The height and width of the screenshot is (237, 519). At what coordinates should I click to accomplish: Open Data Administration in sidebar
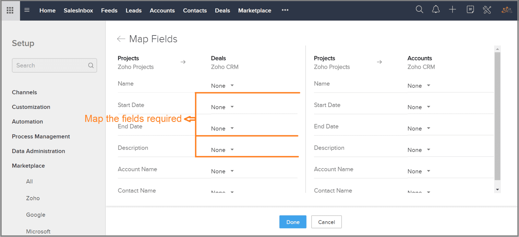coord(38,151)
